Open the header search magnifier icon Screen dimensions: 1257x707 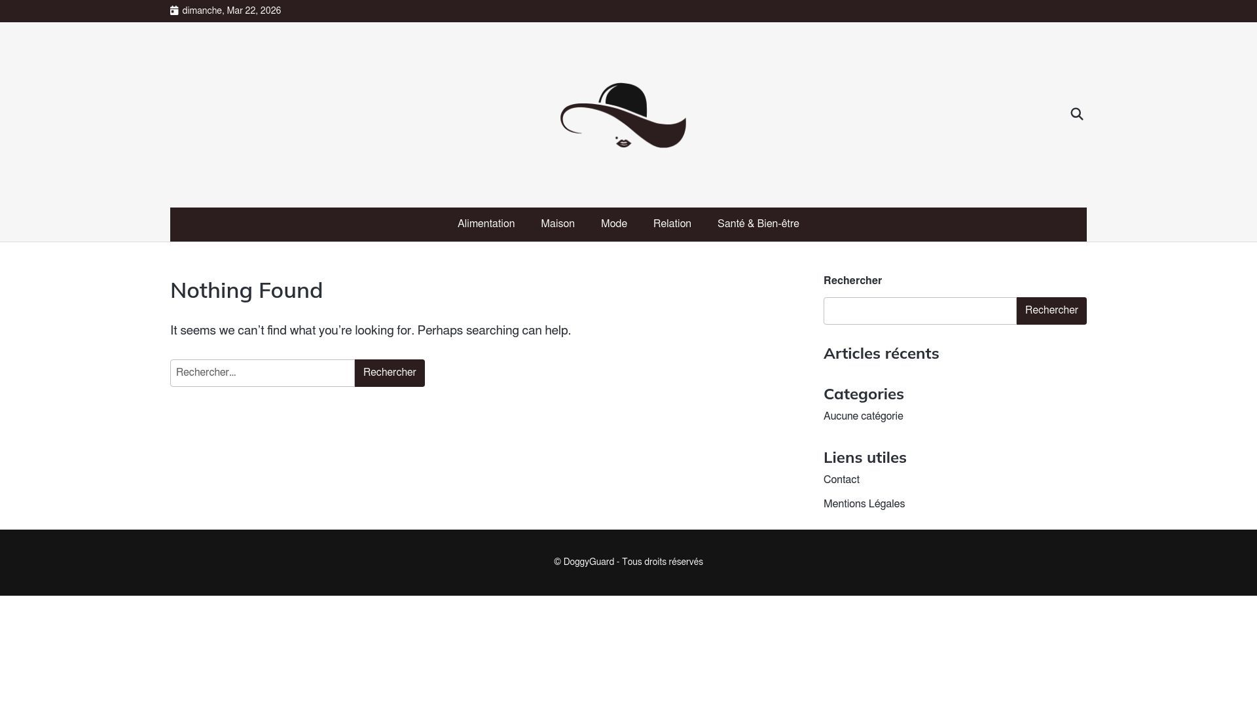coord(1077,115)
